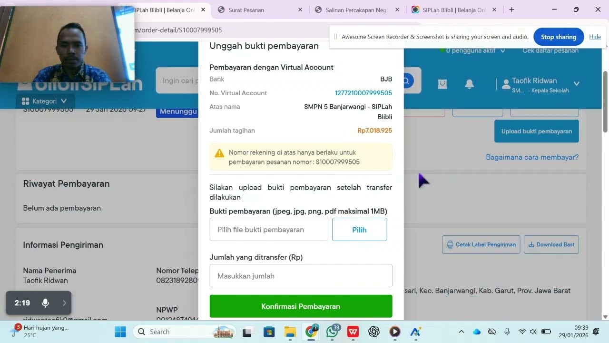Screen dimensions: 609x343
Task: Click the download icon on Download Bast
Action: click(531, 244)
